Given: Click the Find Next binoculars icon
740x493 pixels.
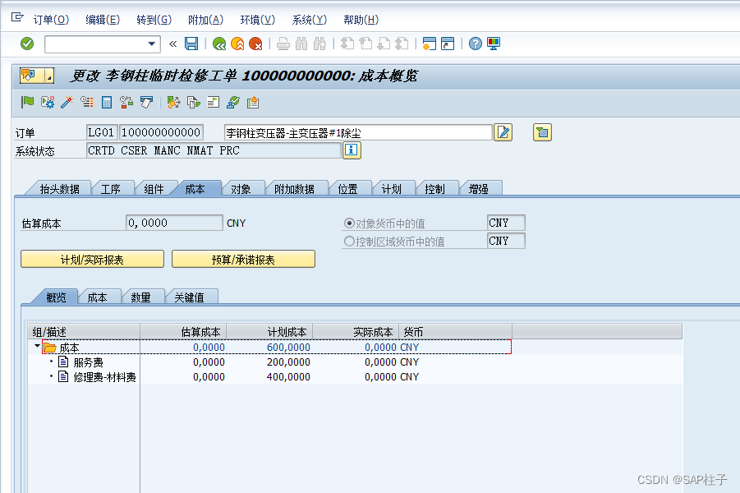Looking at the screenshot, I should coord(319,44).
